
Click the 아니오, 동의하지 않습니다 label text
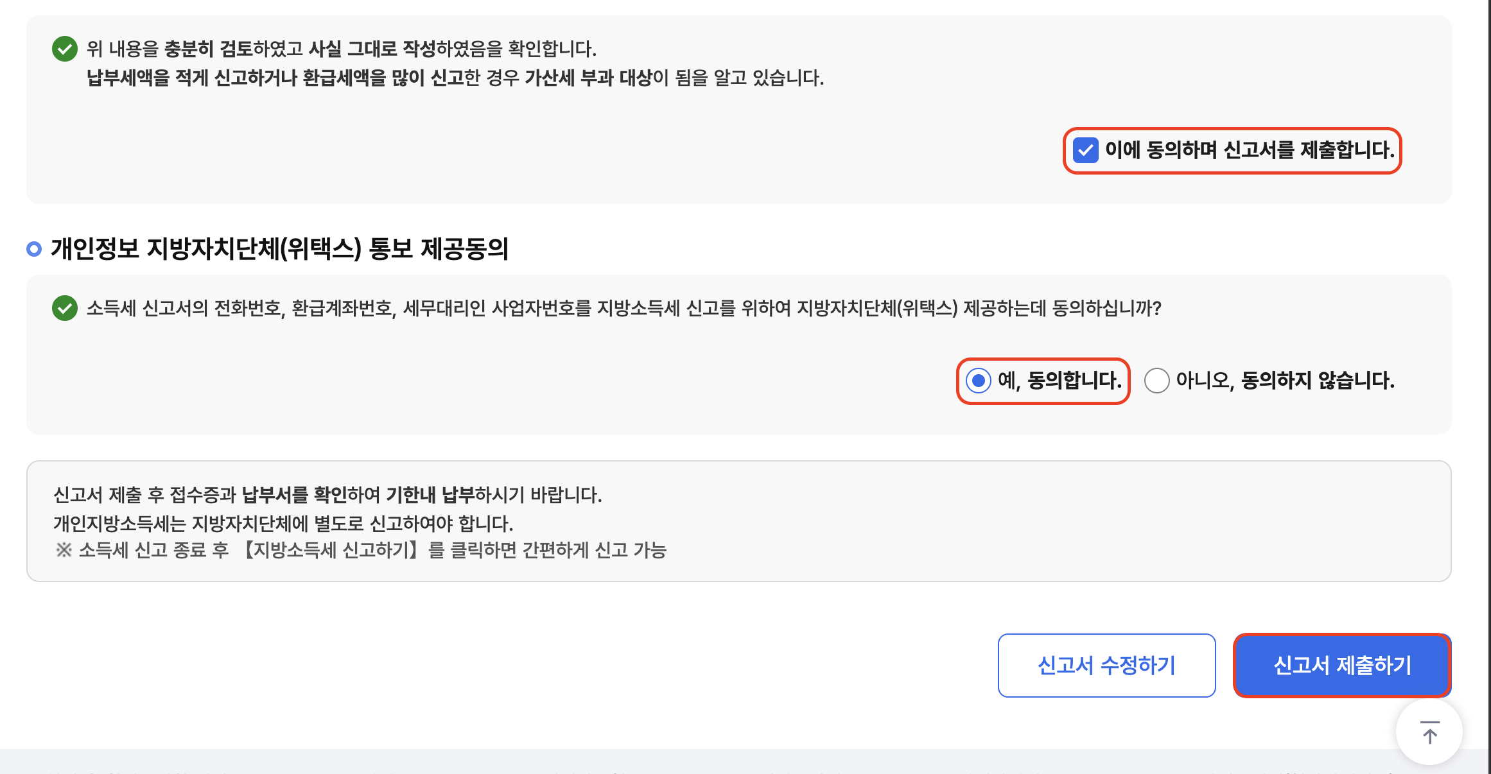[1285, 381]
